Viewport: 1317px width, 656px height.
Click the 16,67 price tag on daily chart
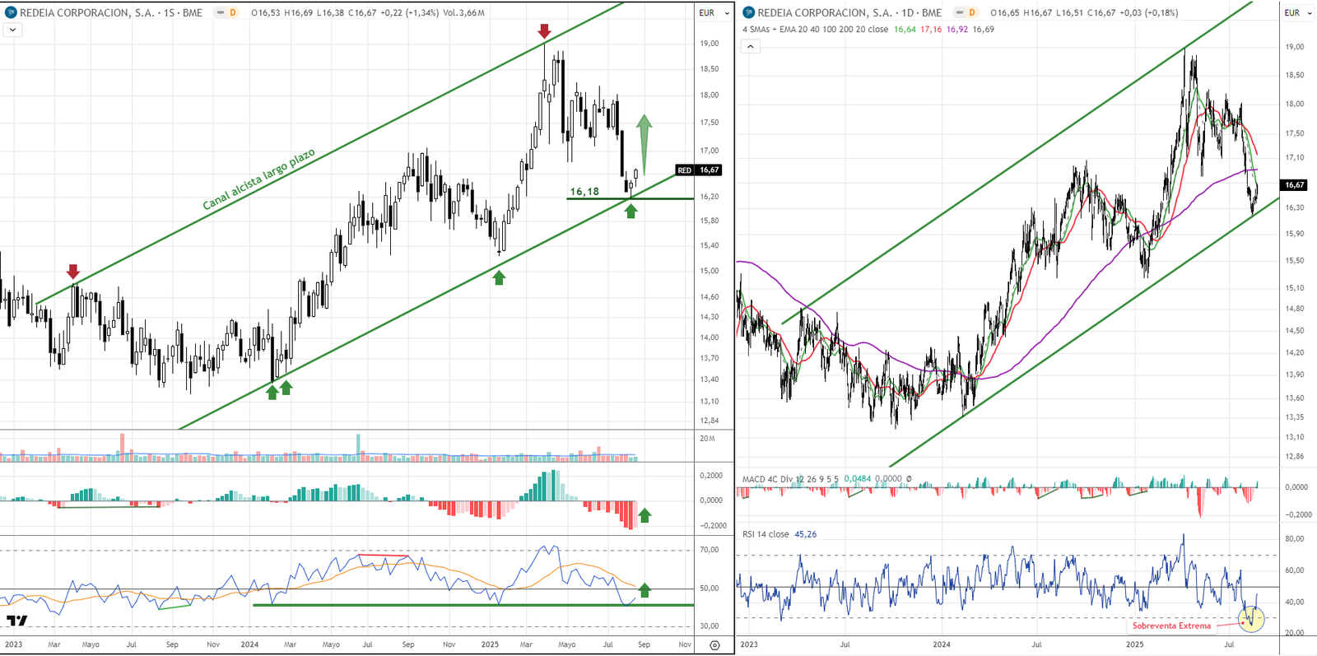(x=1295, y=185)
